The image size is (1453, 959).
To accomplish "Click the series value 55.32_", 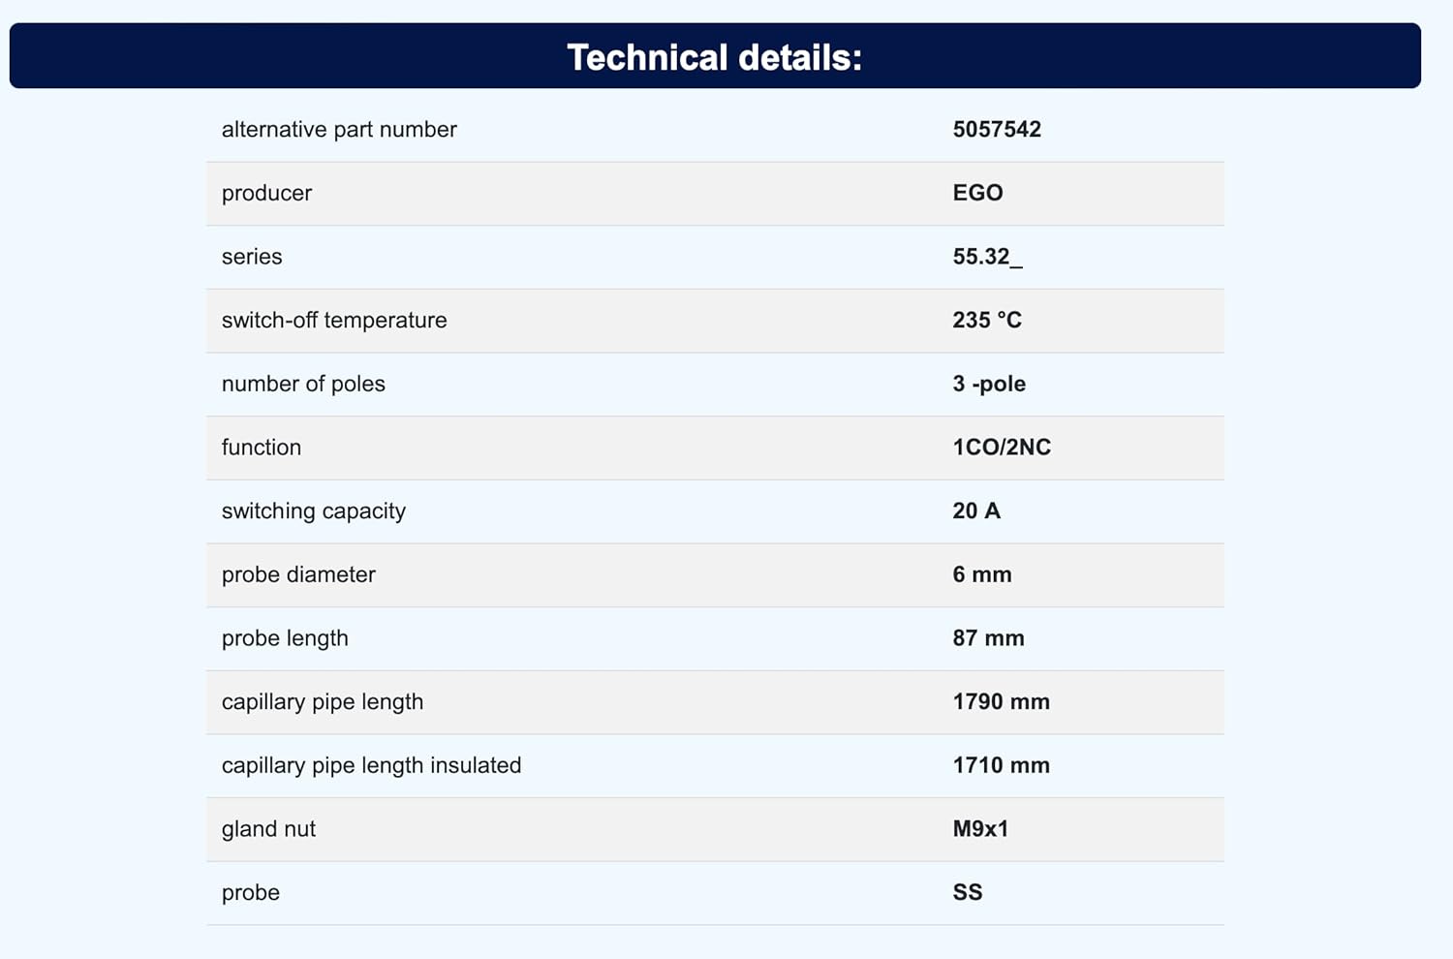I will 987,257.
